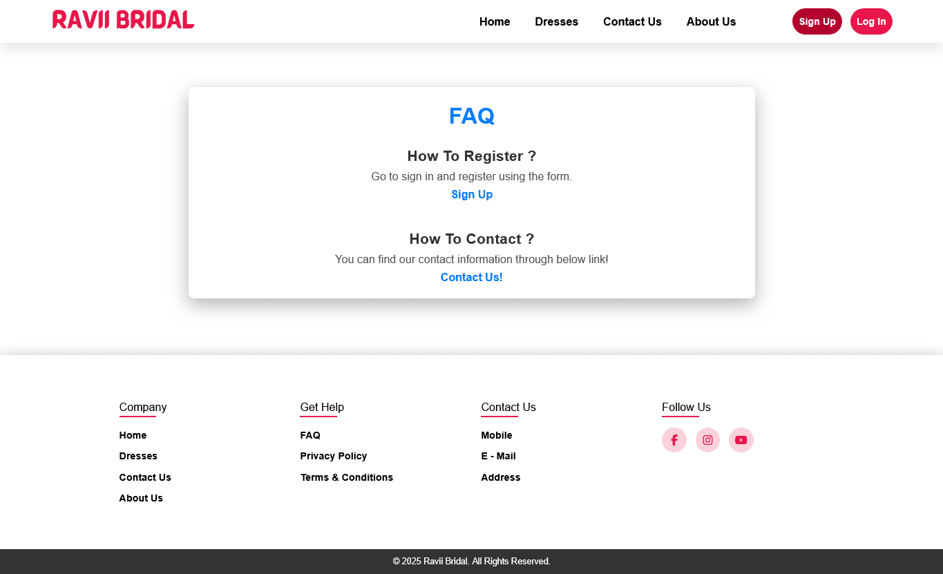
Task: Open About Us from the navigation bar
Action: click(x=711, y=21)
